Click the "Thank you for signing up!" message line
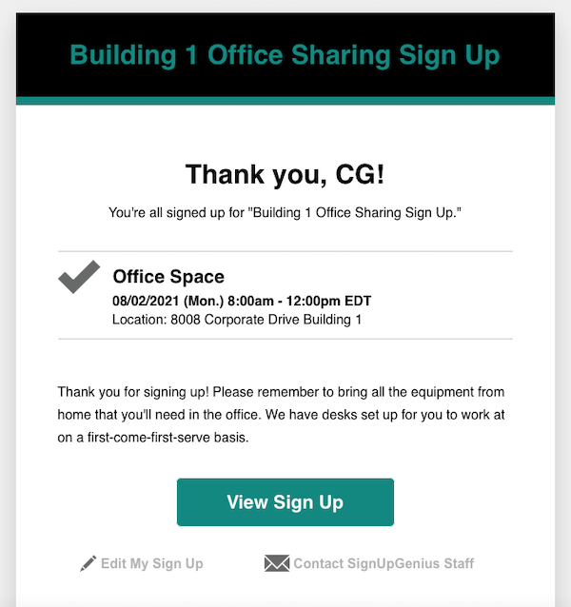 281,392
